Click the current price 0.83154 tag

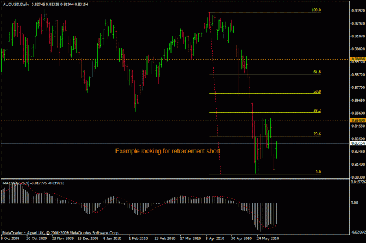[358, 143]
